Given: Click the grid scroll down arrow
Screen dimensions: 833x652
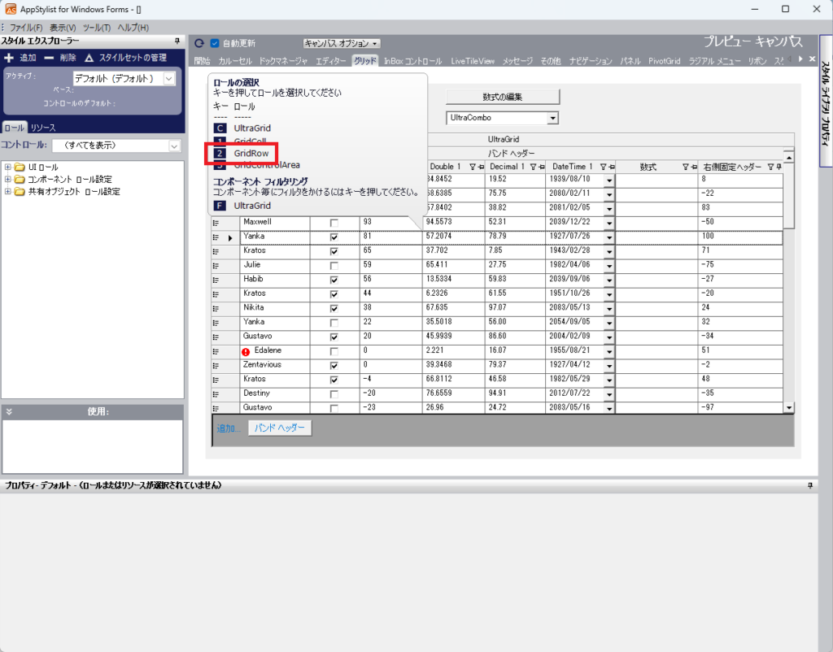Looking at the screenshot, I should pos(789,408).
